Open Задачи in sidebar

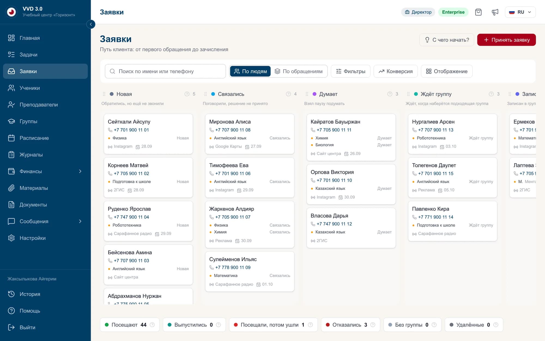pos(45,55)
